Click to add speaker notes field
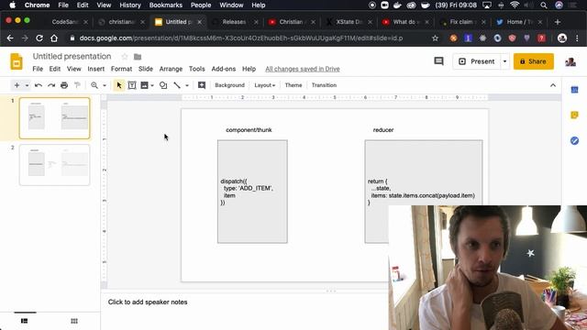Image resolution: width=587 pixels, height=330 pixels. (148, 302)
